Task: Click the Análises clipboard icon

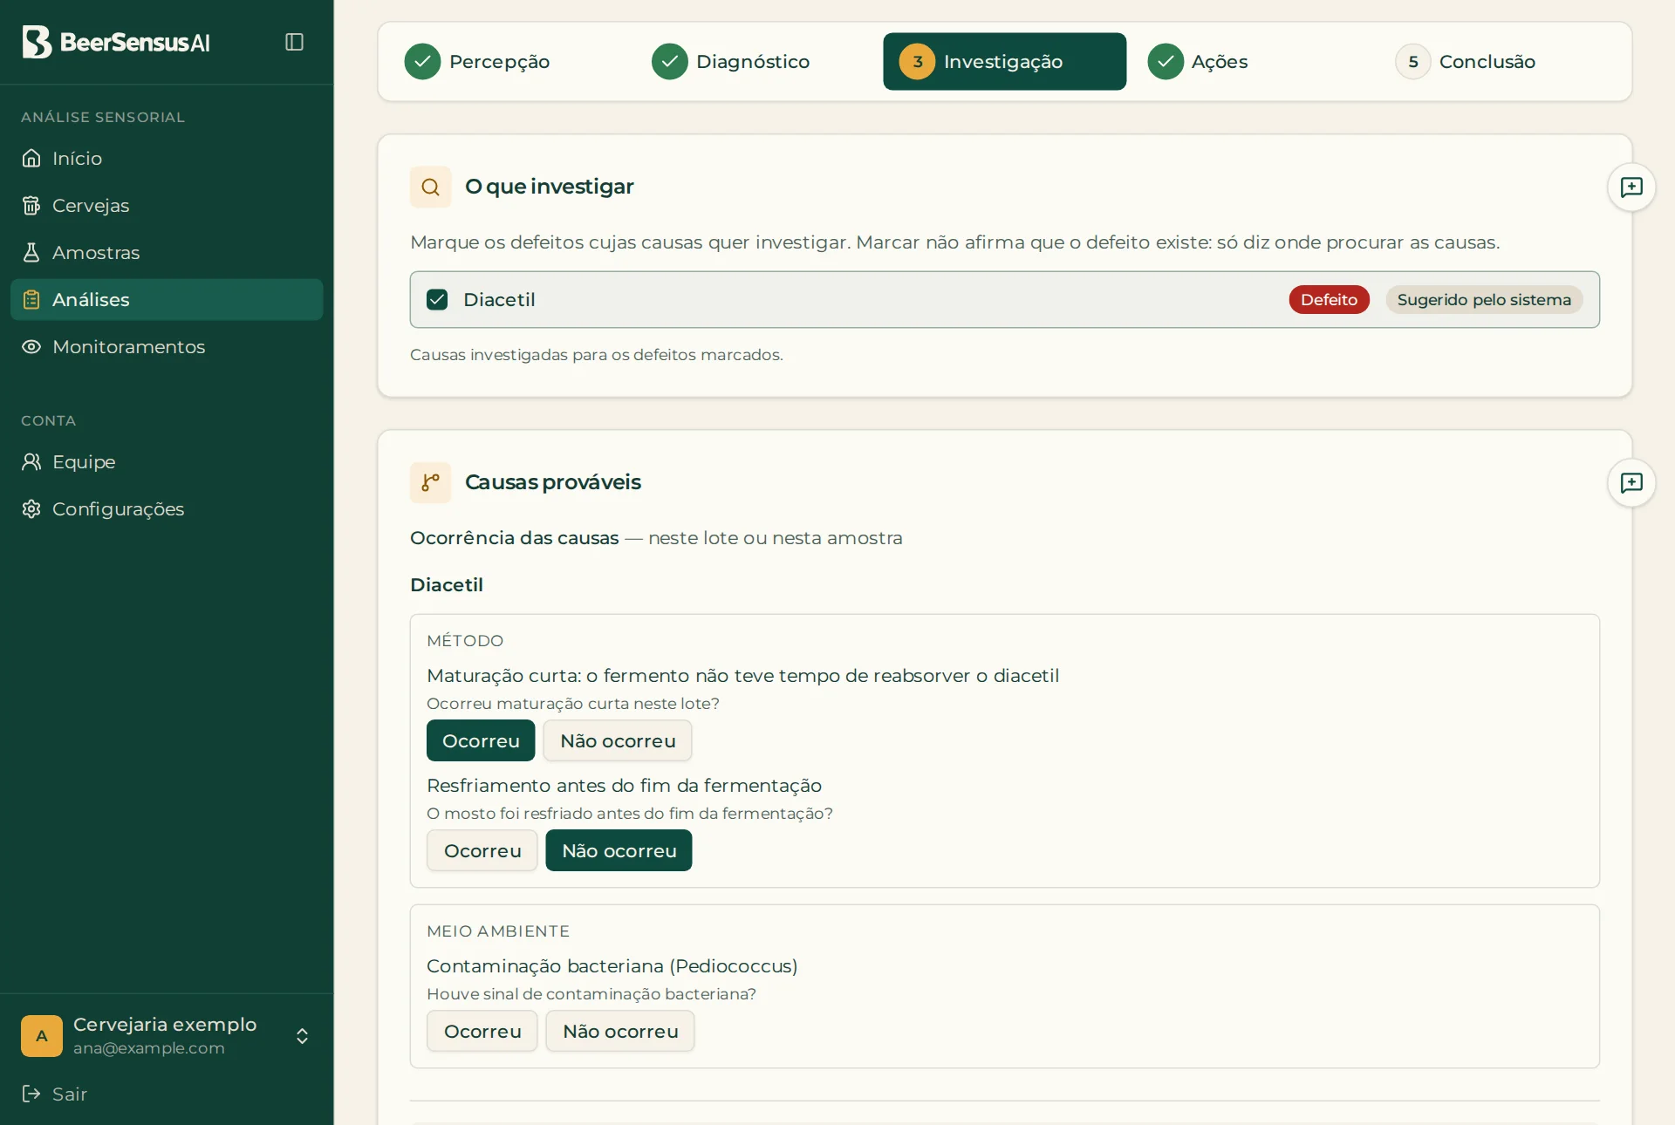Action: pyautogui.click(x=31, y=299)
